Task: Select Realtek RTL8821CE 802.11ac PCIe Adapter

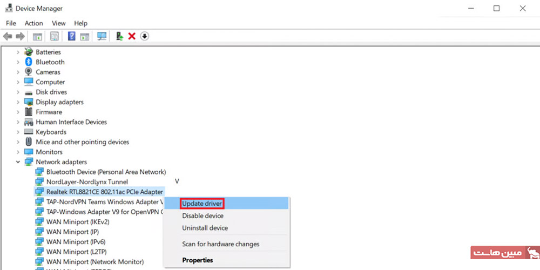Action: click(x=105, y=192)
